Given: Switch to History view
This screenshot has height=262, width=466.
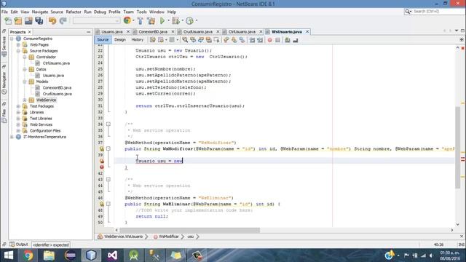Looking at the screenshot, I should (138, 40).
